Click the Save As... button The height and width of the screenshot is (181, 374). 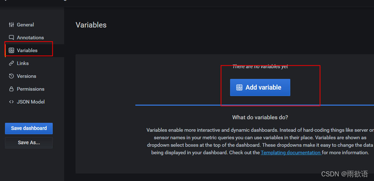click(x=29, y=143)
